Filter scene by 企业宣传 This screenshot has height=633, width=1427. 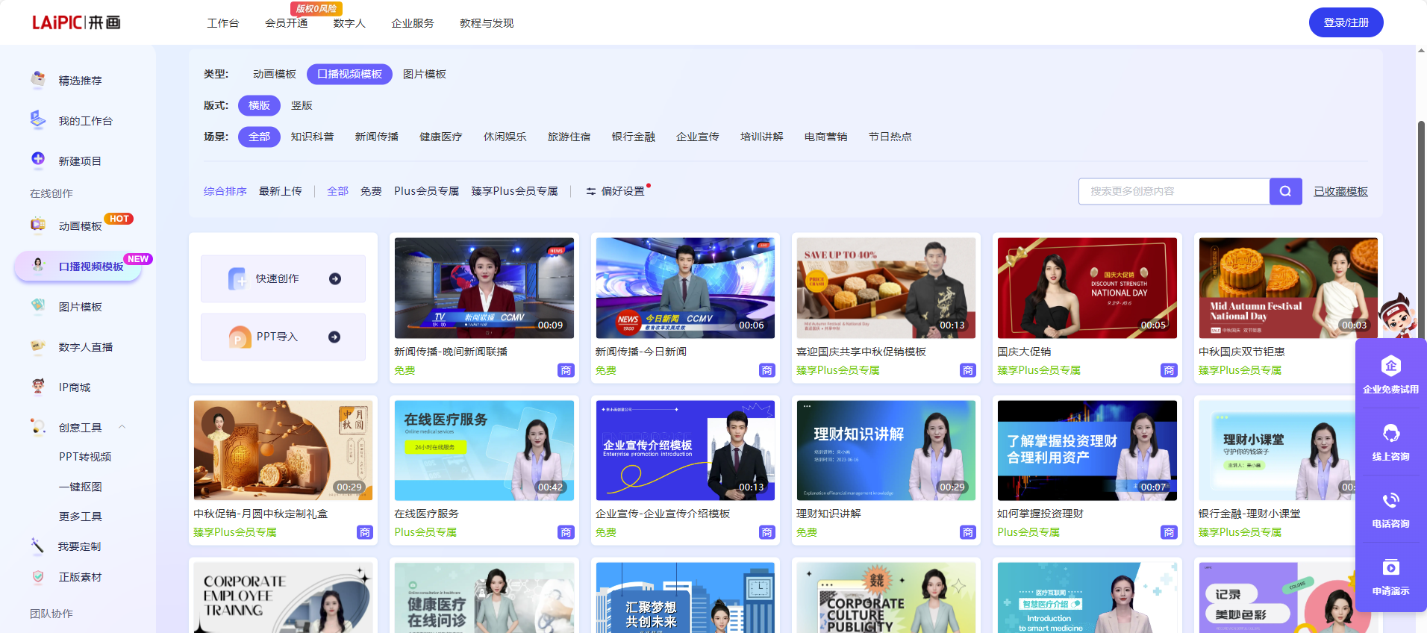click(698, 137)
